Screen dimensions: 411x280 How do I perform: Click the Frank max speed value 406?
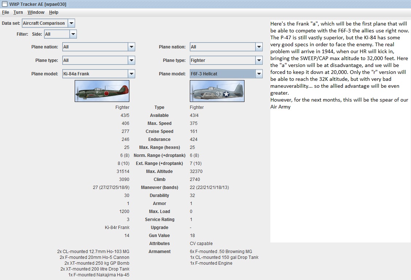coord(125,123)
